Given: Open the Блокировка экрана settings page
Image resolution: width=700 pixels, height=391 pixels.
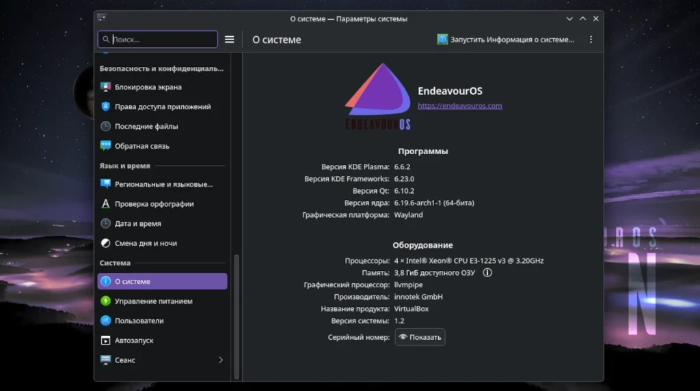Looking at the screenshot, I should point(162,87).
